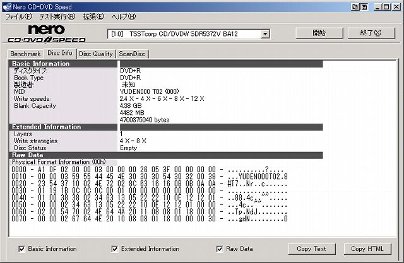This screenshot has width=404, height=263.
Task: Click the Basic Information section header
Action: pos(63,64)
